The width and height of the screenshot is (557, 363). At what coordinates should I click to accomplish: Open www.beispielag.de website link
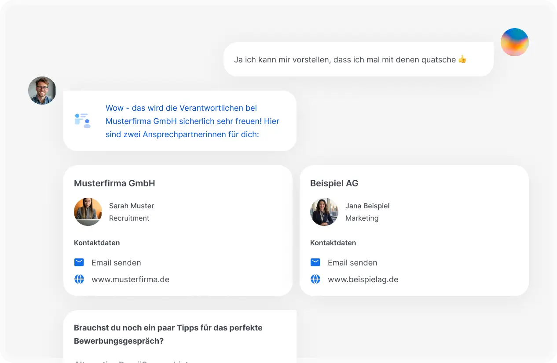coord(363,280)
